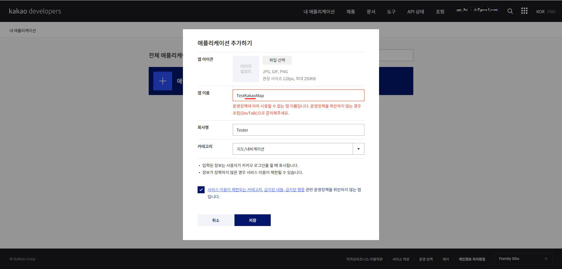Click the 내 애플리케이션 breadcrumb
Screen dimensions: 562x269
point(23,31)
